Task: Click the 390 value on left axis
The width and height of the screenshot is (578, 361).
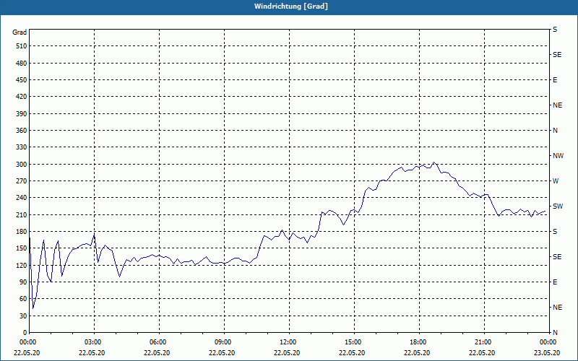Action: point(22,114)
